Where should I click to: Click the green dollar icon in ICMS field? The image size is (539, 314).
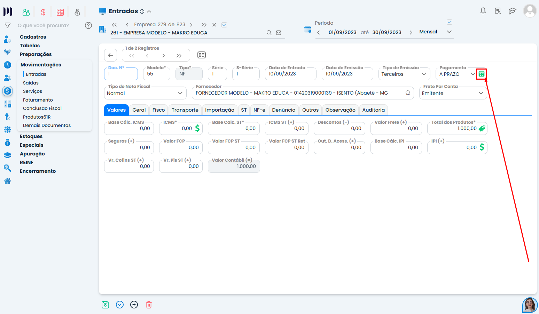(197, 128)
